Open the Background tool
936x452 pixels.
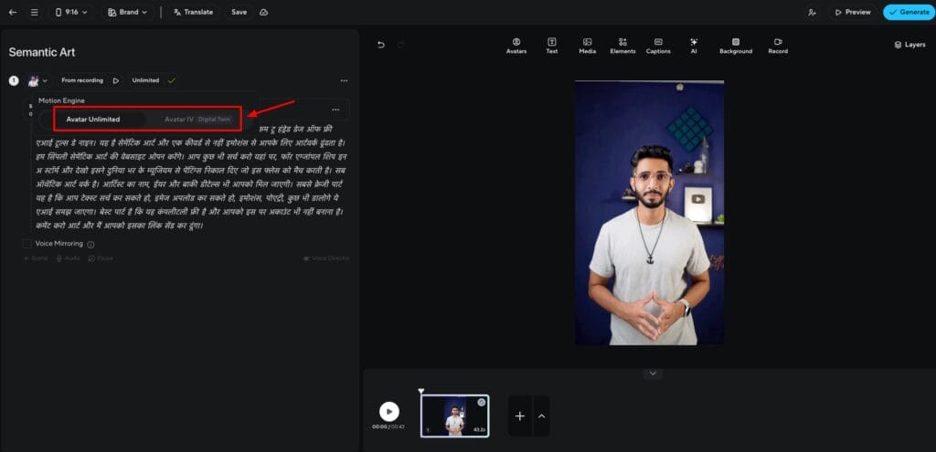click(x=736, y=45)
